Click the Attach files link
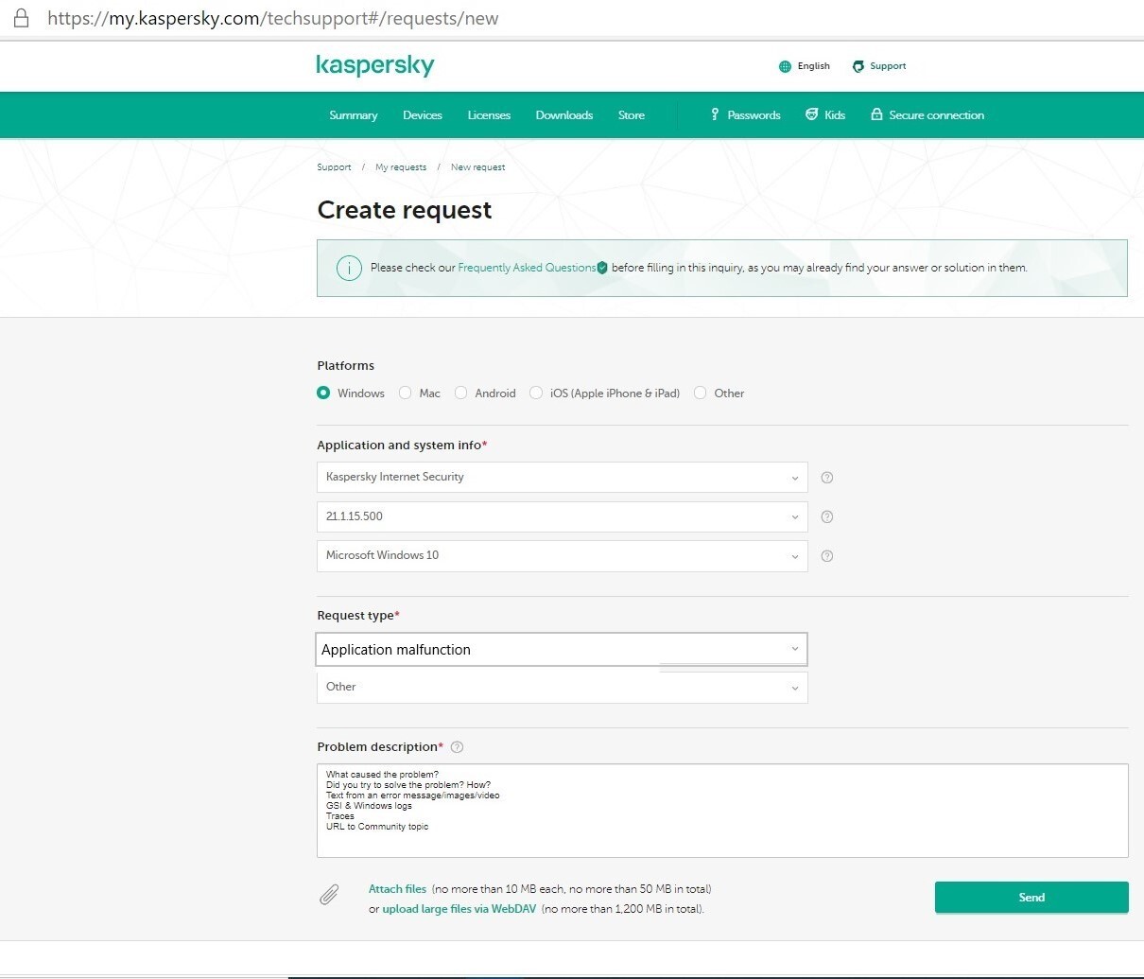The image size is (1144, 979). coord(397,889)
